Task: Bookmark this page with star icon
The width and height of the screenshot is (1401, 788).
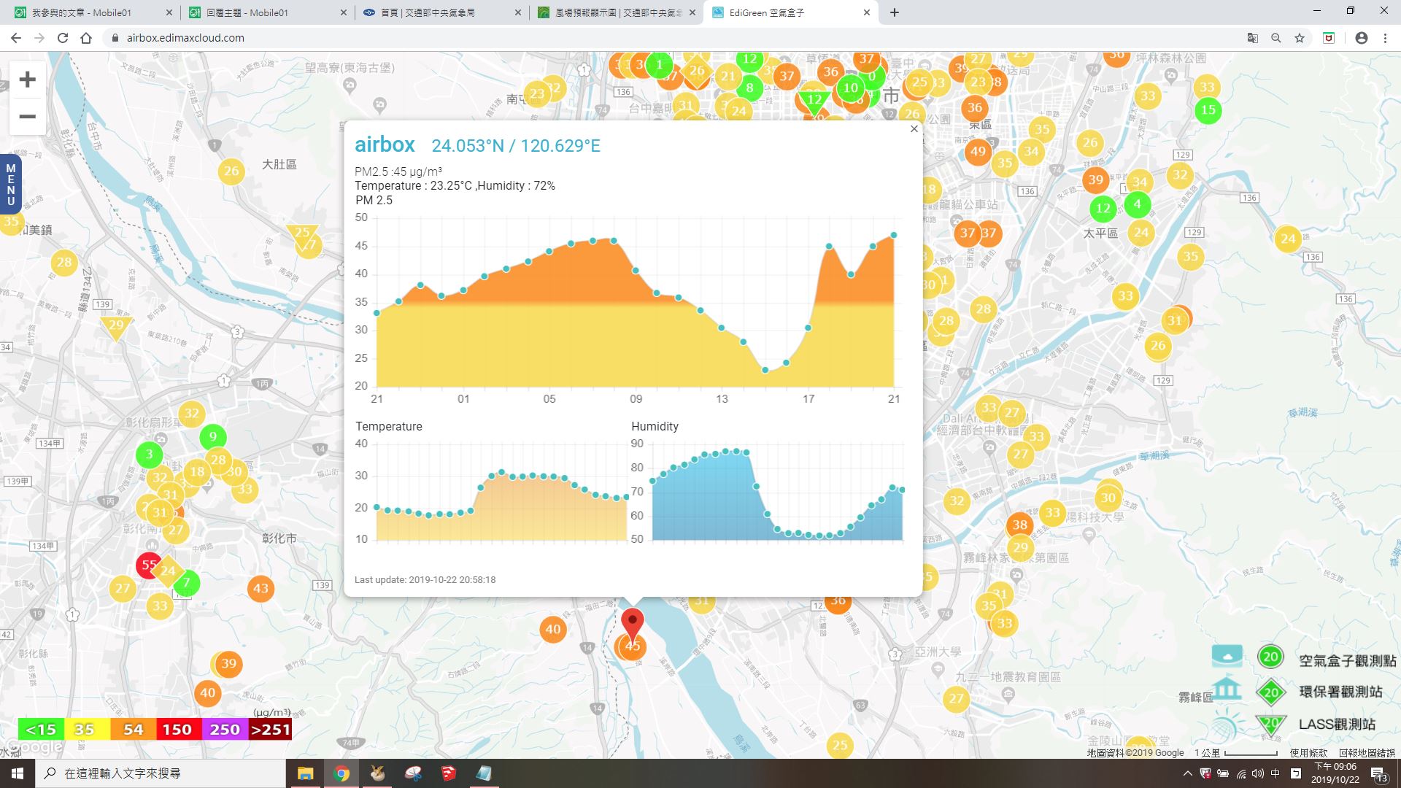Action: [x=1300, y=38]
